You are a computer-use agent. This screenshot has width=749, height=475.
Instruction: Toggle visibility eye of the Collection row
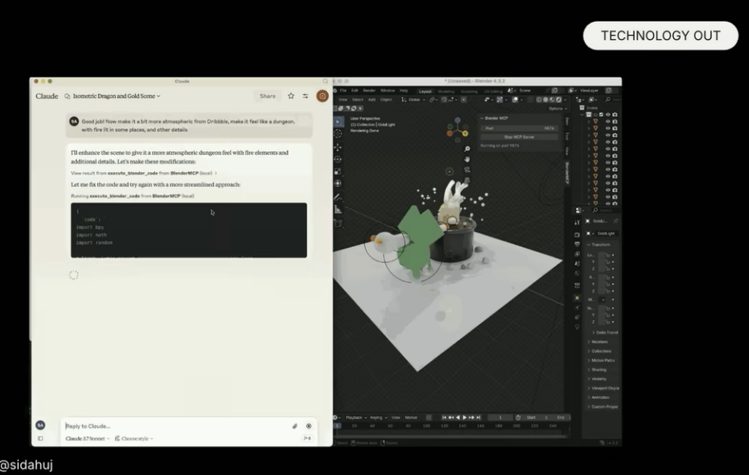point(608,115)
